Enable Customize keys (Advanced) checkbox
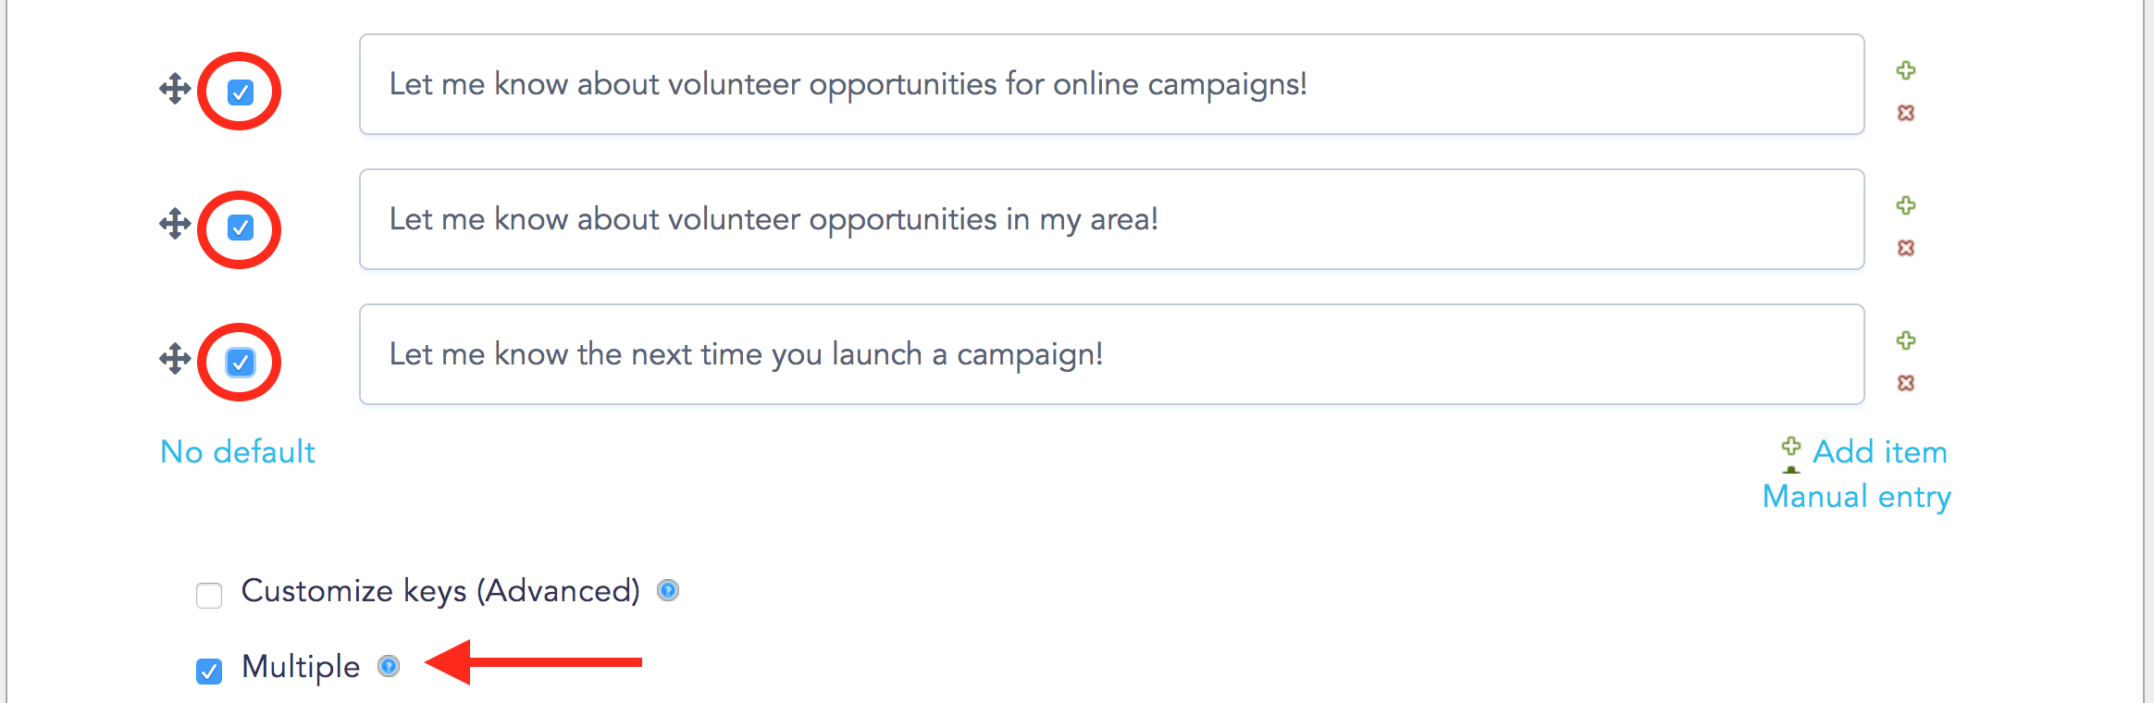The height and width of the screenshot is (703, 2154). point(209,595)
